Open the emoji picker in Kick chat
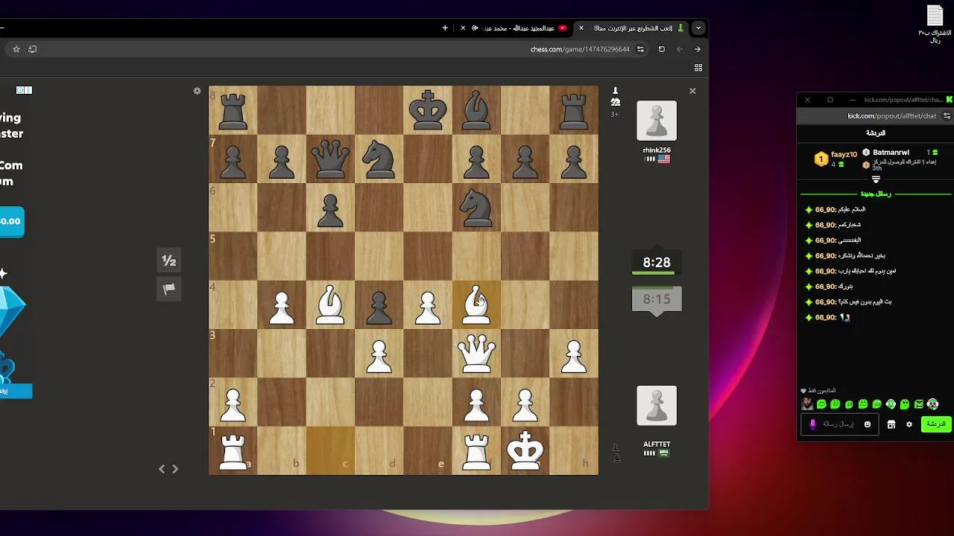954x536 pixels. click(867, 424)
